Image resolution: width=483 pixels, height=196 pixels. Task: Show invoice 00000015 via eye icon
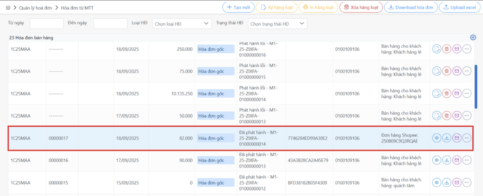[x=437, y=183]
